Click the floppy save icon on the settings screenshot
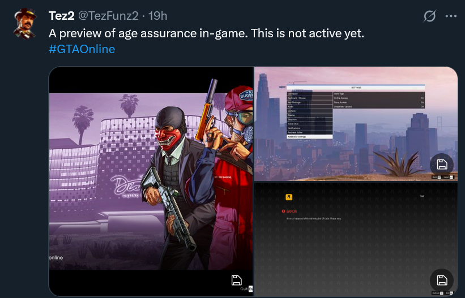Viewport: 465px width, 298px height. 442,165
